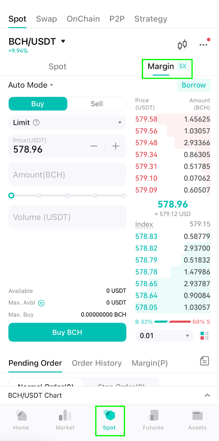Tap the Limit order help question icon

(36, 123)
